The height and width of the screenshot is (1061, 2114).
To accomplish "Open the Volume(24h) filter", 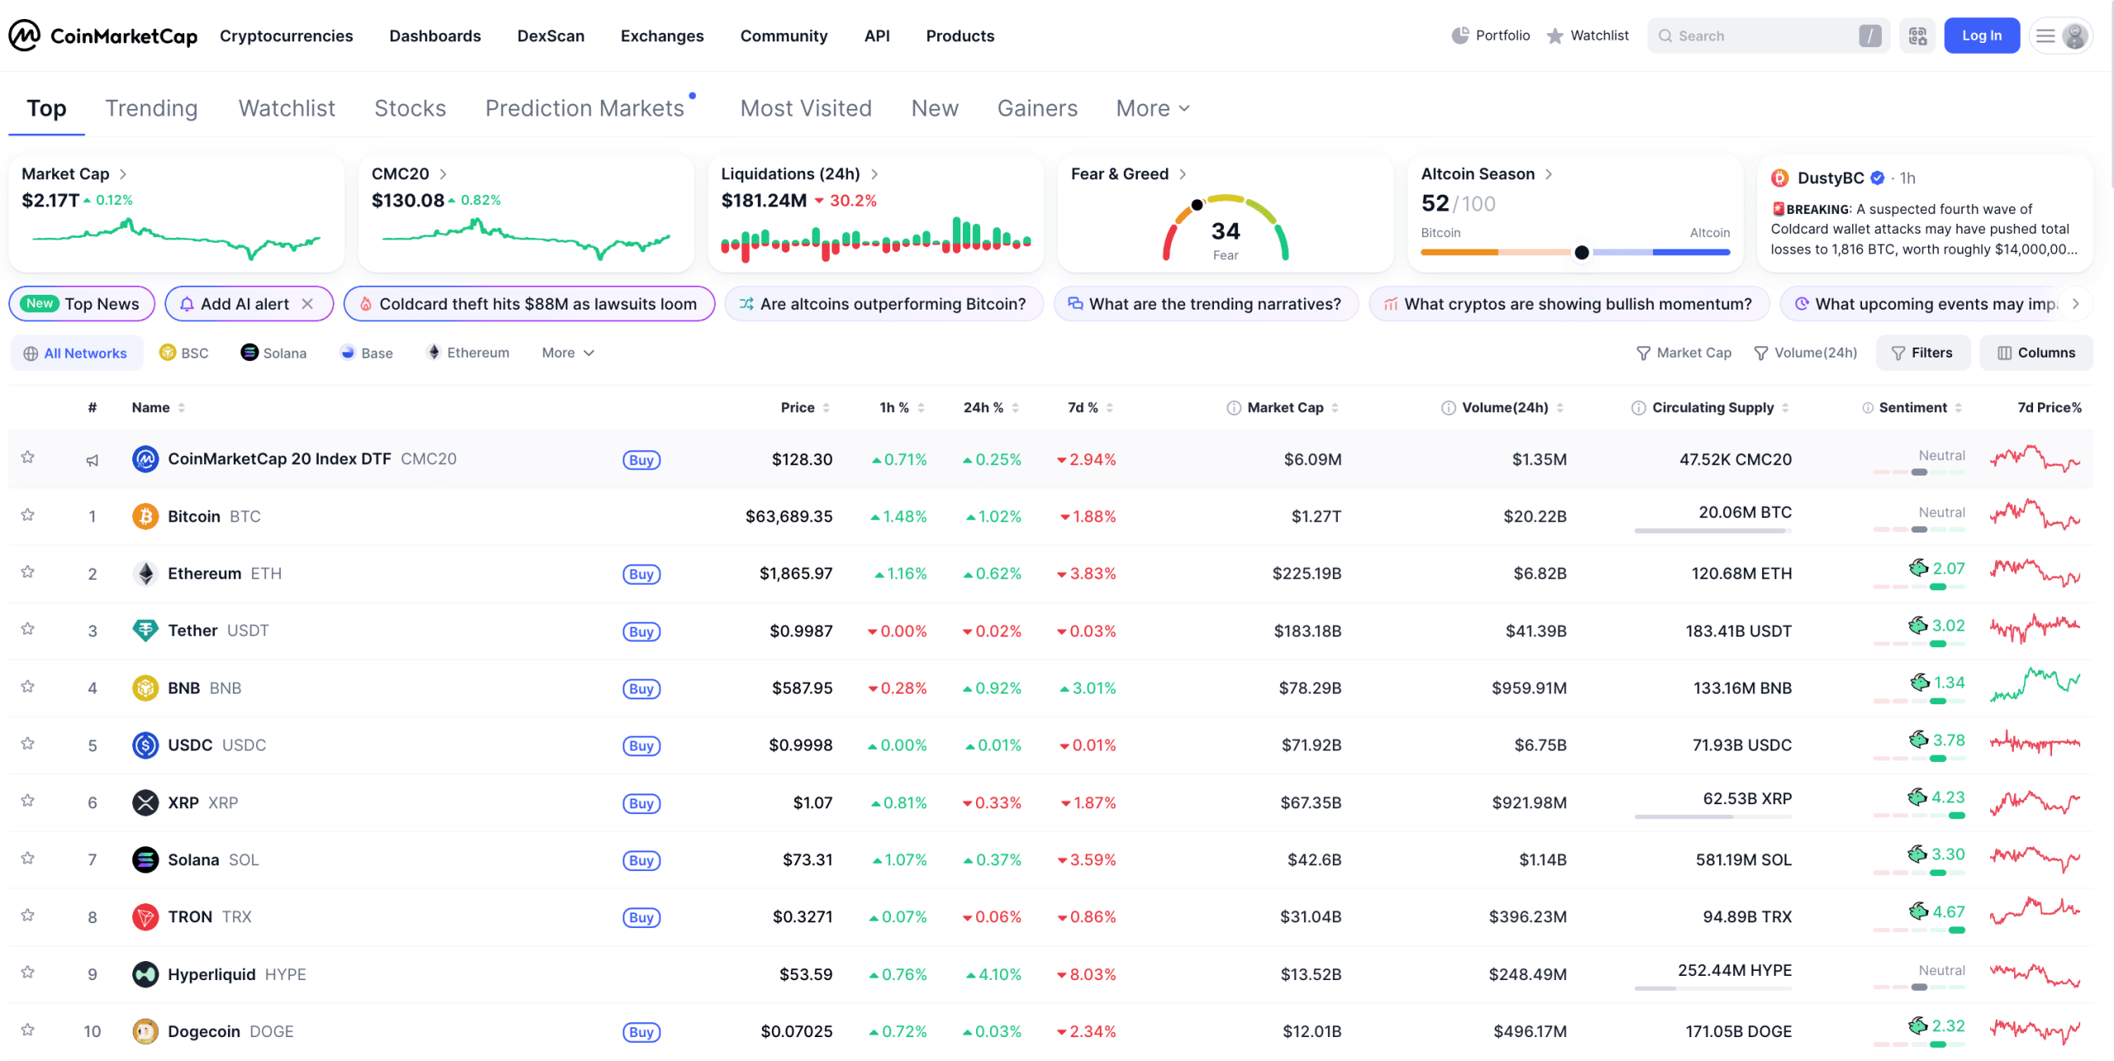I will [x=1805, y=353].
